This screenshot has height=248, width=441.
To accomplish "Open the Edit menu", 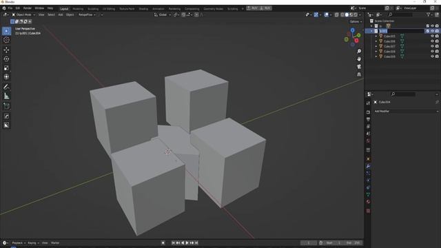I will [17, 8].
